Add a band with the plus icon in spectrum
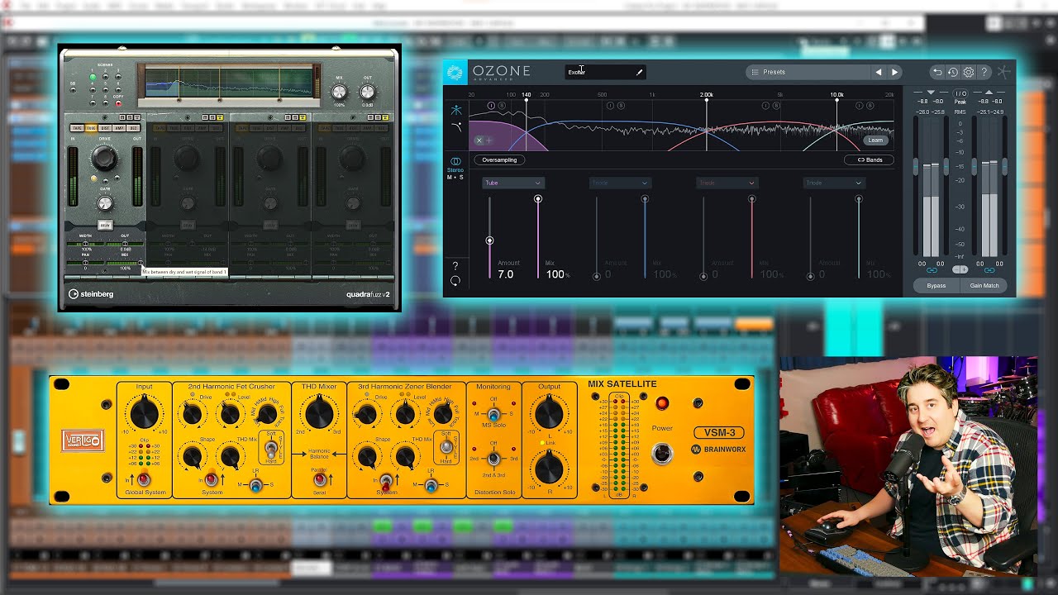The width and height of the screenshot is (1058, 595). click(488, 140)
